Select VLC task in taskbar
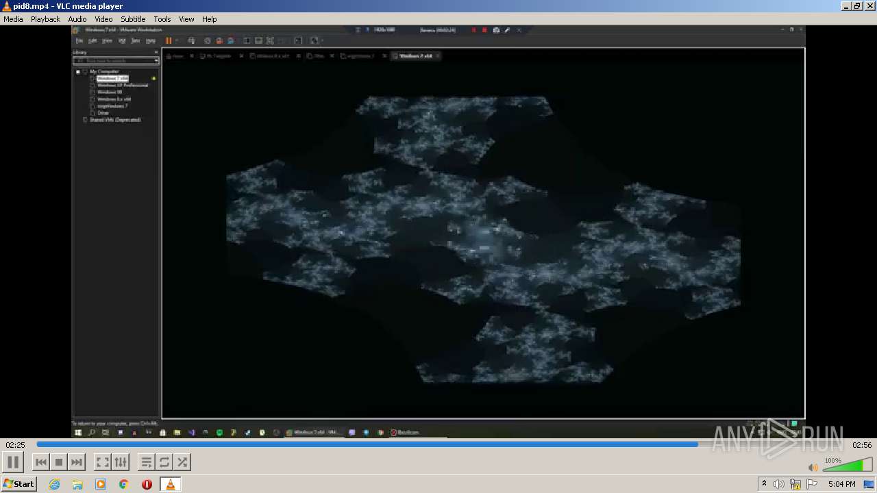Viewport: 877px width, 493px height. (171, 484)
